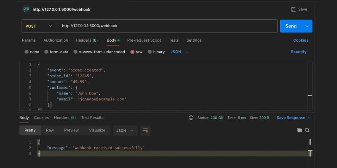337x168 pixels.
Task: Expand the Send button arrow options
Action: pos(307,26)
